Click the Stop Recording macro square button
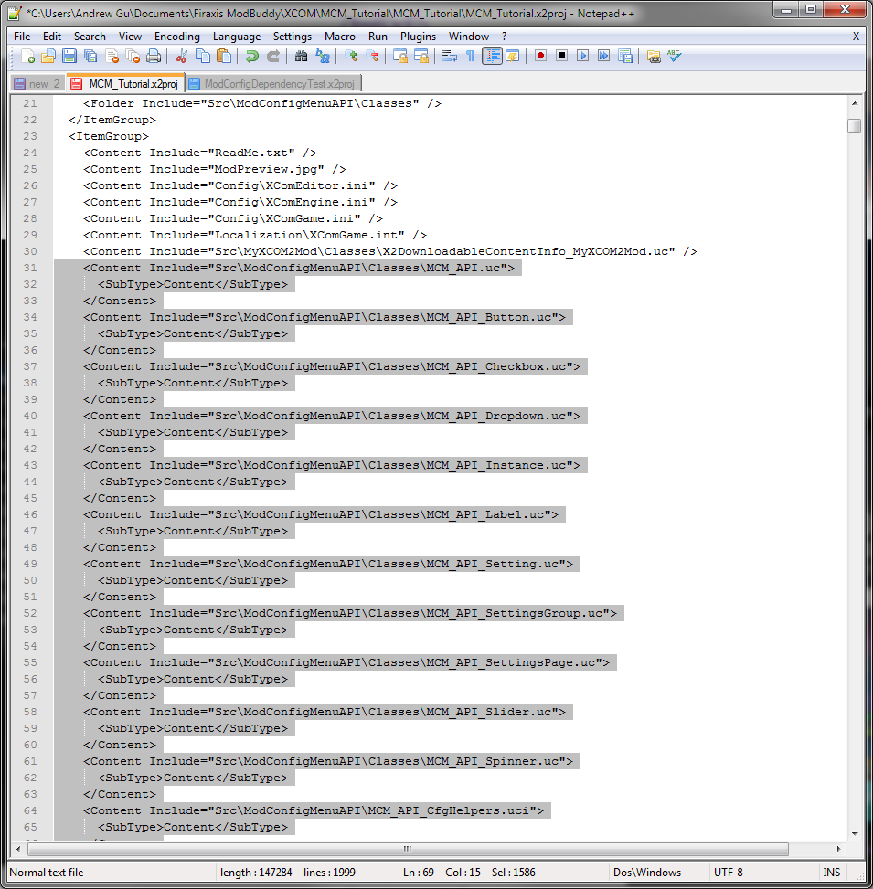This screenshot has width=873, height=889. (561, 56)
